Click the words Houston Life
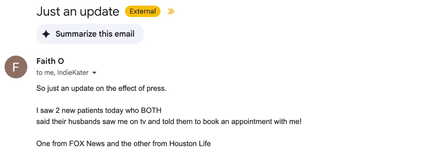The image size is (446, 160). click(190, 144)
